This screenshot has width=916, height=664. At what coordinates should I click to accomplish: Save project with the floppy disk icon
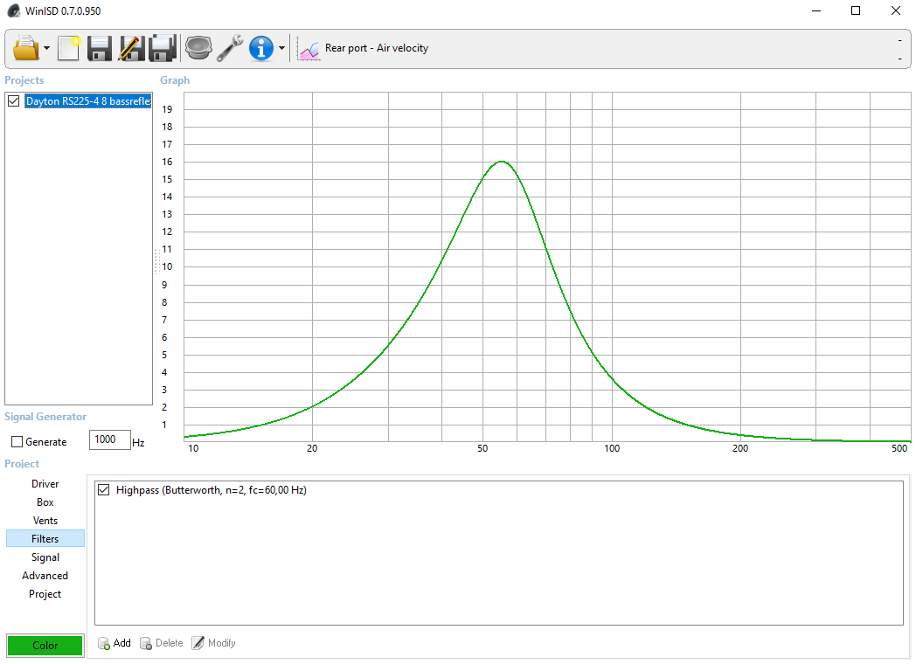[100, 48]
